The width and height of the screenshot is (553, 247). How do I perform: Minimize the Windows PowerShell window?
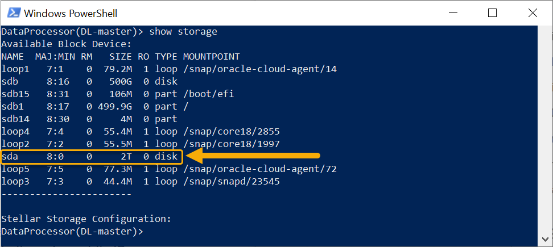[453, 13]
